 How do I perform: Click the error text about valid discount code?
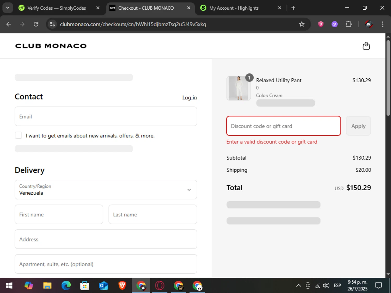pos(272,142)
